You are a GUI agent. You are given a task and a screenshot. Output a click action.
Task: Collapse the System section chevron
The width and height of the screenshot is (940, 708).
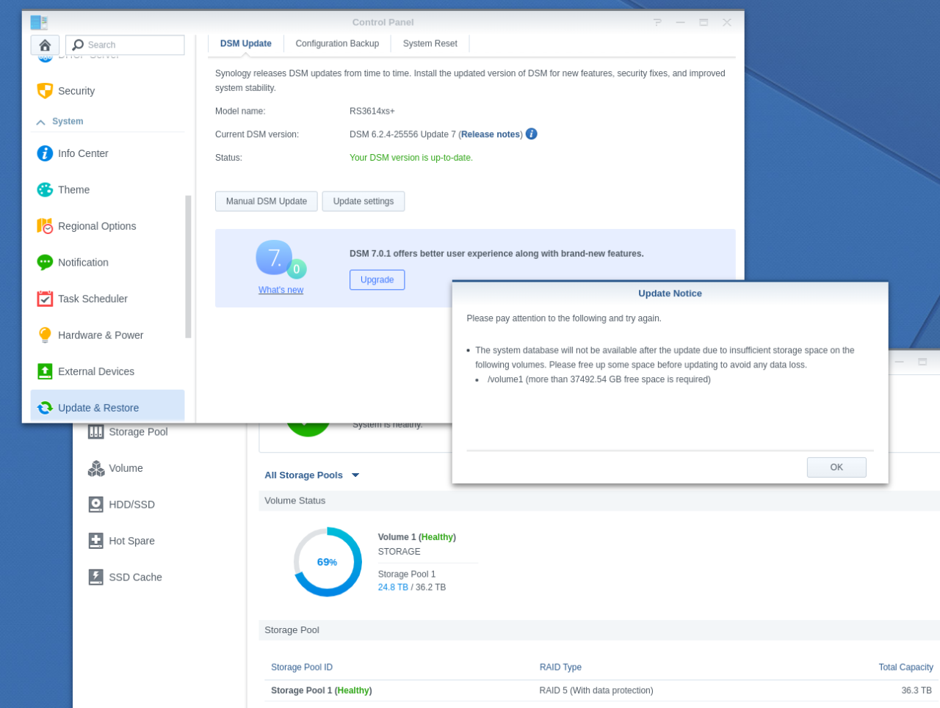(x=40, y=122)
